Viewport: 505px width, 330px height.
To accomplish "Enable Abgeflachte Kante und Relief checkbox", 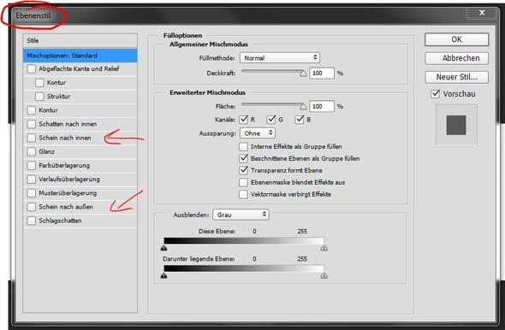I will (32, 69).
